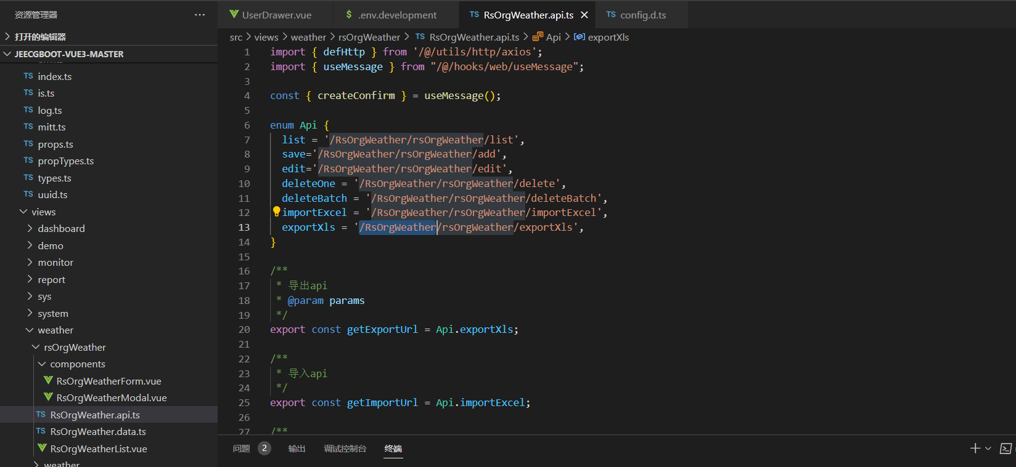1016x467 pixels.
Task: Click views in the breadcrumb path
Action: pos(266,37)
